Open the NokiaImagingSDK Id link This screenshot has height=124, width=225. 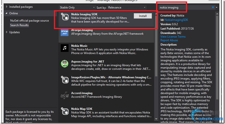click(176, 20)
